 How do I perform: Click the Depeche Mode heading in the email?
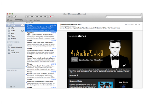pyautogui.click(x=76, y=81)
